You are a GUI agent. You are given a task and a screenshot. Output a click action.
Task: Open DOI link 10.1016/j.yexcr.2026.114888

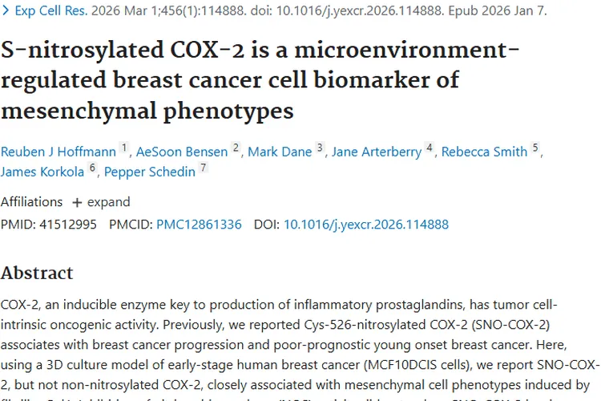(x=365, y=225)
